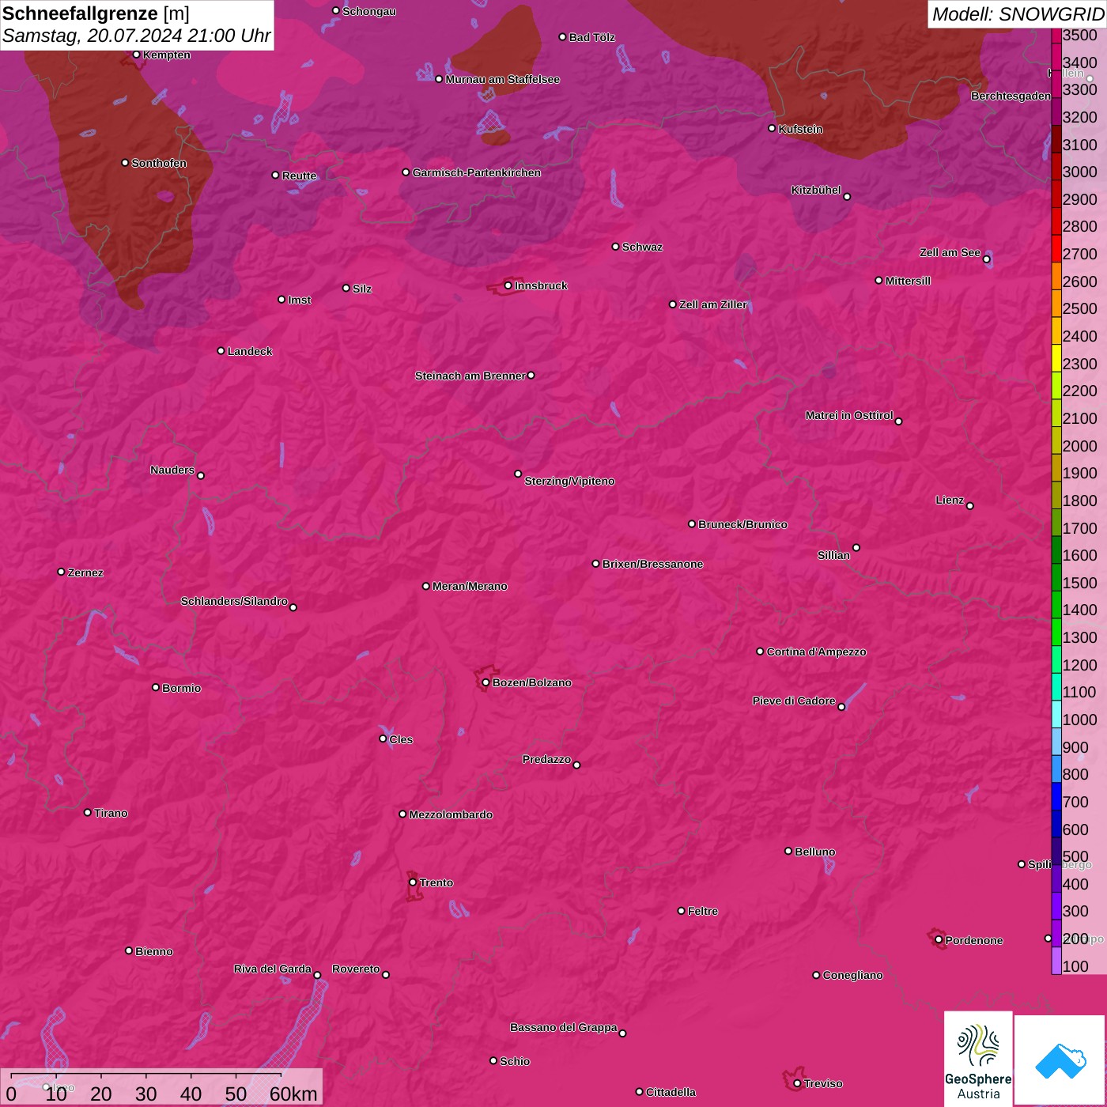
Task: Select the cyan 1000 legend color swatch
Action: click(x=1056, y=714)
